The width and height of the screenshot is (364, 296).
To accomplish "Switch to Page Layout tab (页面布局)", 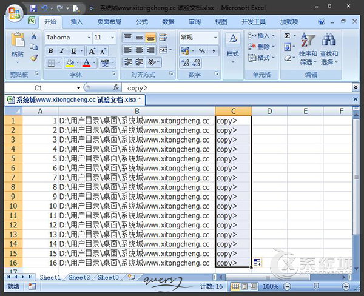I will [x=109, y=22].
